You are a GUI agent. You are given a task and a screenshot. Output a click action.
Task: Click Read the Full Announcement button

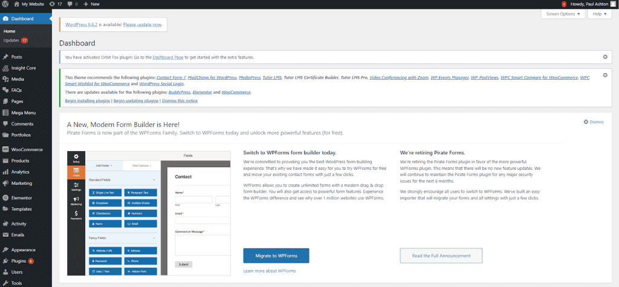click(441, 256)
